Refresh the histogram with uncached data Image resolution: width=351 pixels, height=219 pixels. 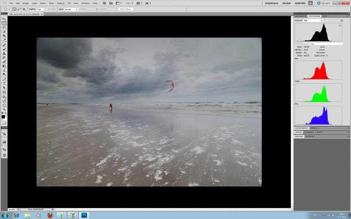pos(342,20)
